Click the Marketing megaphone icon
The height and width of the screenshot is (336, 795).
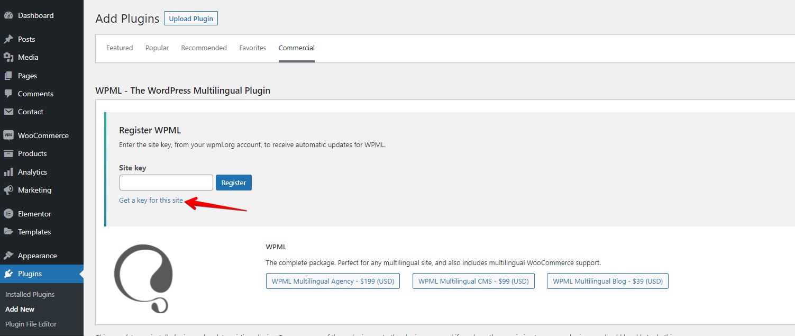pyautogui.click(x=8, y=190)
